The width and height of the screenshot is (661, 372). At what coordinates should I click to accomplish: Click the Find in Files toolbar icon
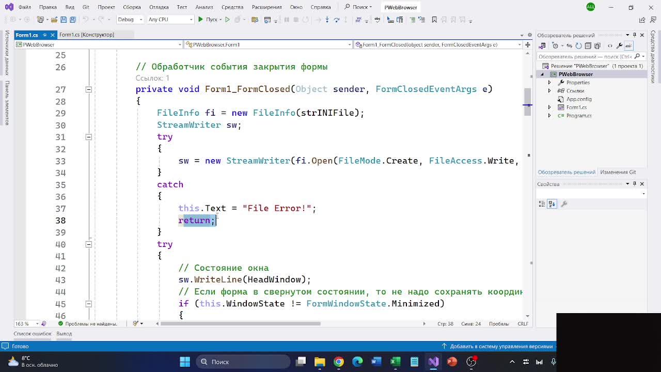255,20
